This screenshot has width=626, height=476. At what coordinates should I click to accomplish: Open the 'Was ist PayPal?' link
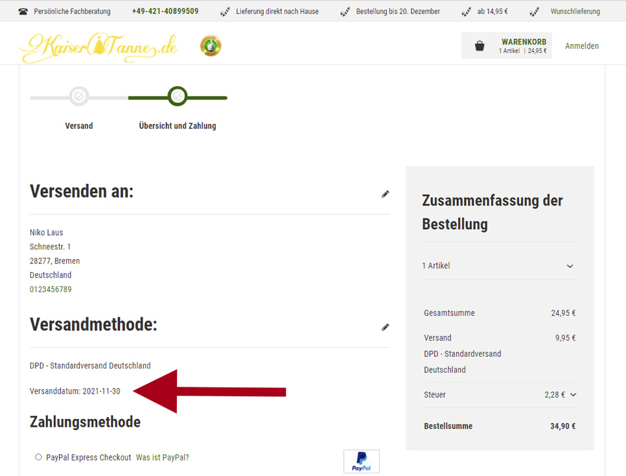tap(163, 457)
